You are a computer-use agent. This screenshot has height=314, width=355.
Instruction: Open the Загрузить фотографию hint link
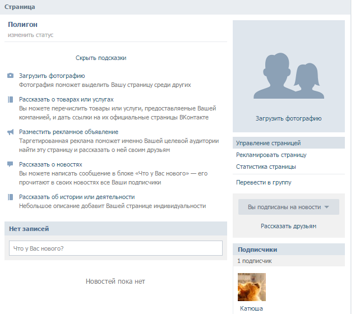[52, 76]
